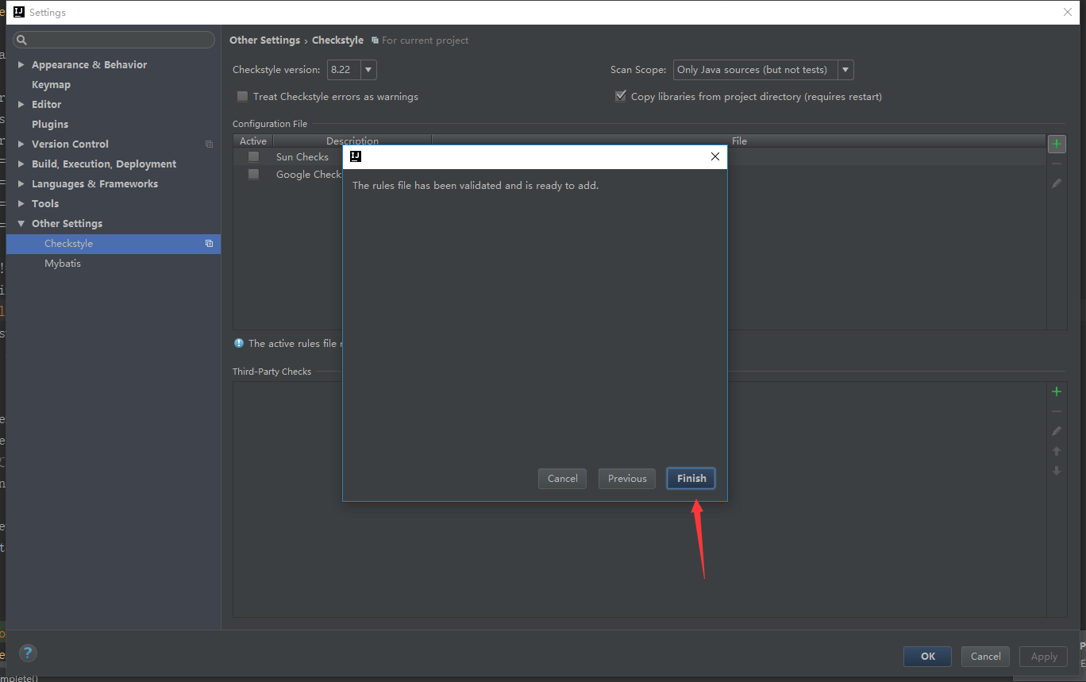Click the edit pencil in Third-Party Checks panel
Screen dimensions: 1086x682
pyautogui.click(x=1057, y=431)
